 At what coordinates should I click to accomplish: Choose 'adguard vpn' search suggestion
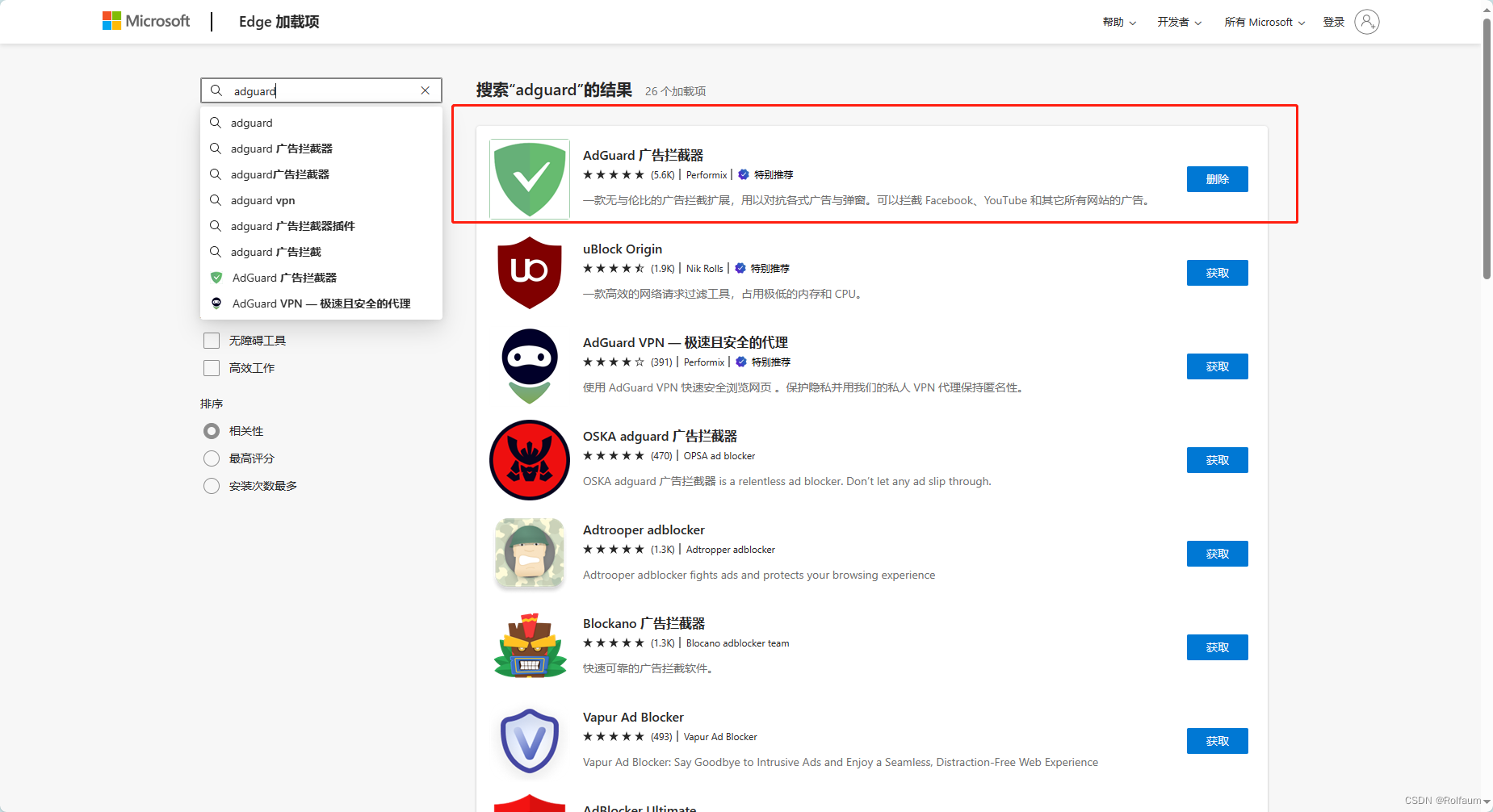(321, 200)
